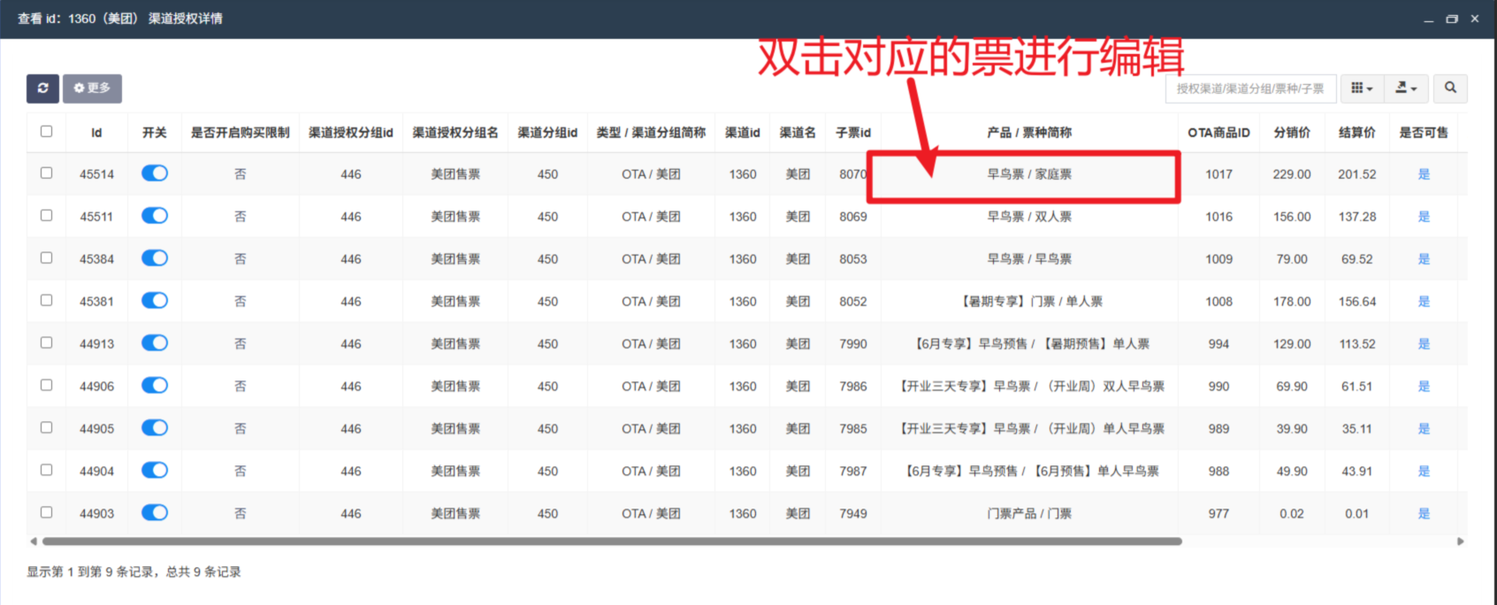Check the checkbox for row 45384

tap(46, 258)
